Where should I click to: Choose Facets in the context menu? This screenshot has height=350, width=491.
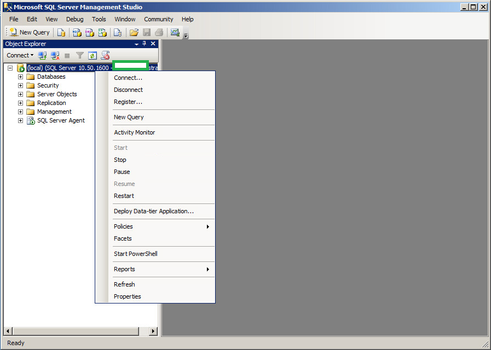tap(161, 238)
